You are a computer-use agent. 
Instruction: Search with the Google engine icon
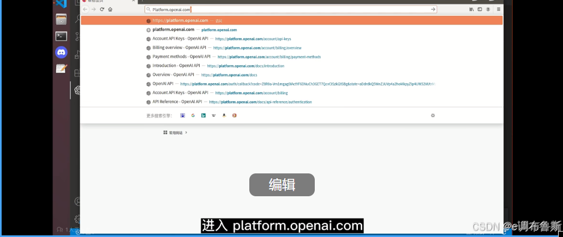tap(193, 115)
